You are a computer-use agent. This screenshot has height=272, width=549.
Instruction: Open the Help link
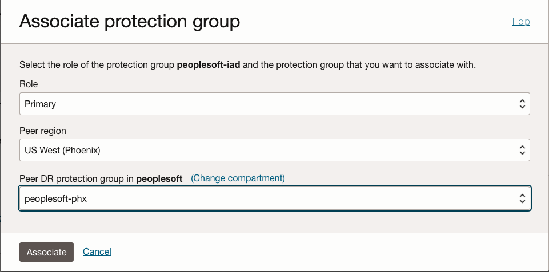point(520,22)
